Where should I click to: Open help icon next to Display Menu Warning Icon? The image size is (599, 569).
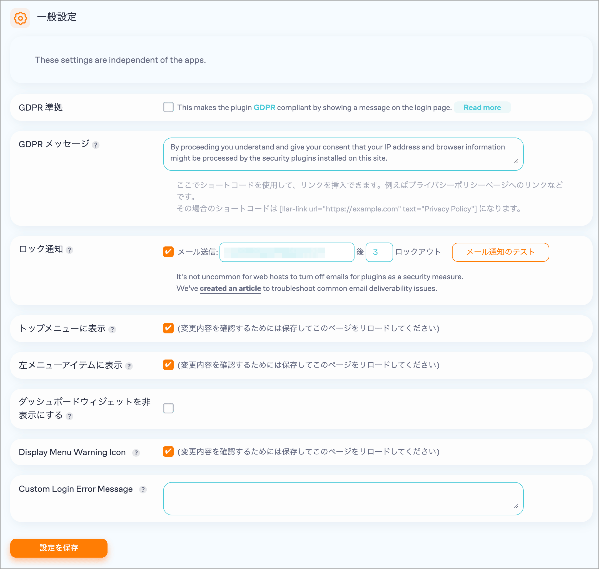(136, 453)
